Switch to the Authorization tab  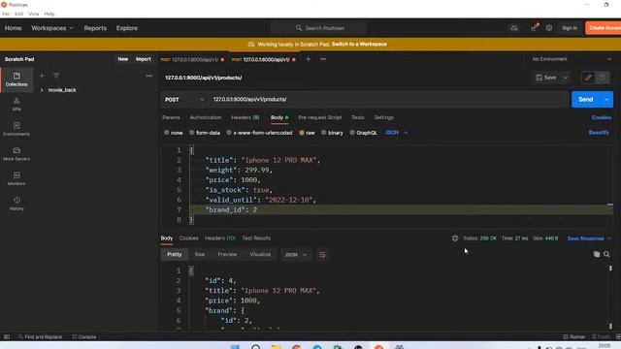point(206,117)
